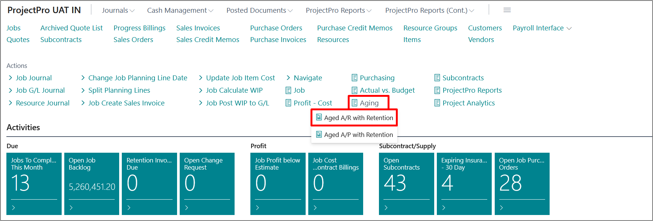Open the Purchase Invoices link

click(x=278, y=40)
